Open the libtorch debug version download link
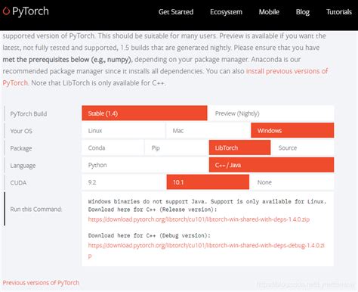This screenshot has height=292, width=358. coord(206,245)
